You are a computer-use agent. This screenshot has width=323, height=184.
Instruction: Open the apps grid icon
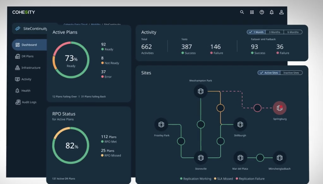tap(252, 12)
